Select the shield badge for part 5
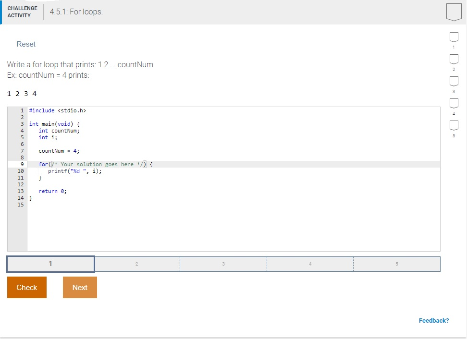467x339 pixels. click(454, 126)
